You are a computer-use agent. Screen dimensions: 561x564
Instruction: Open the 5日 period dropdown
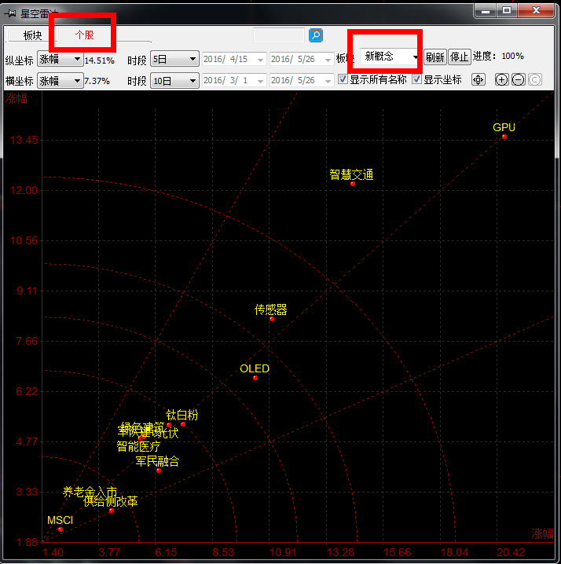coord(174,59)
